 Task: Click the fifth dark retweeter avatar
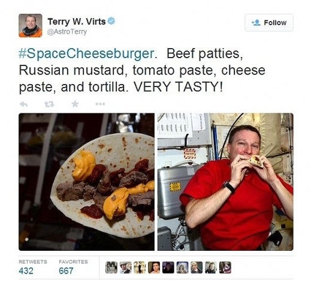(x=168, y=268)
